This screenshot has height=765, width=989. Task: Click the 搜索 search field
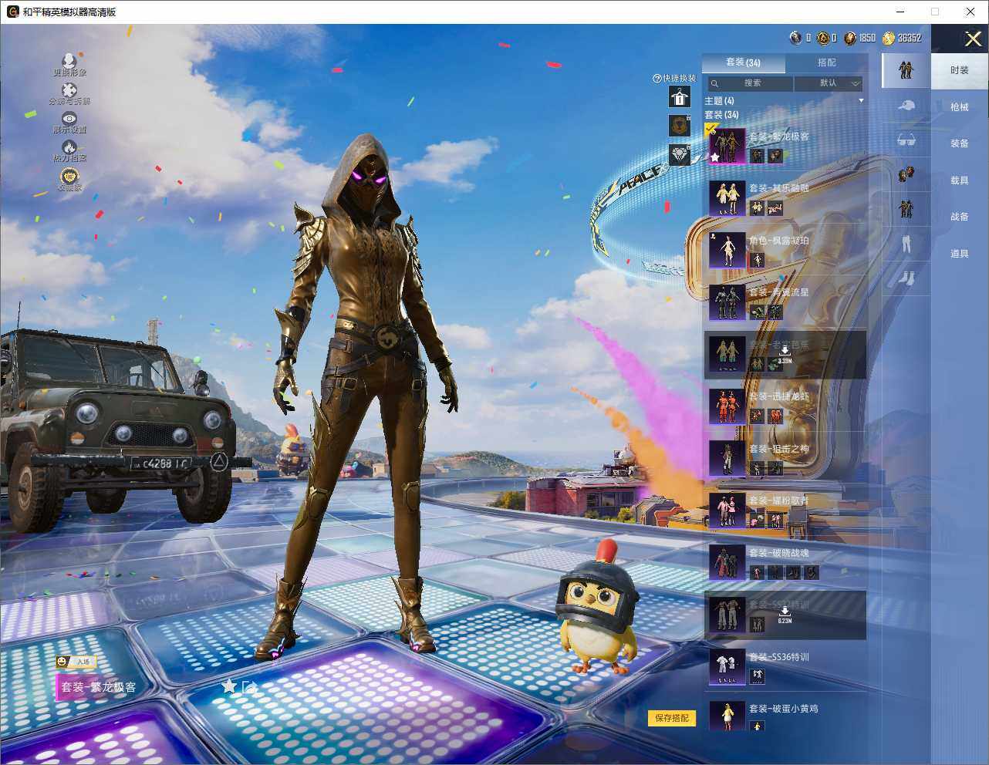[750, 83]
